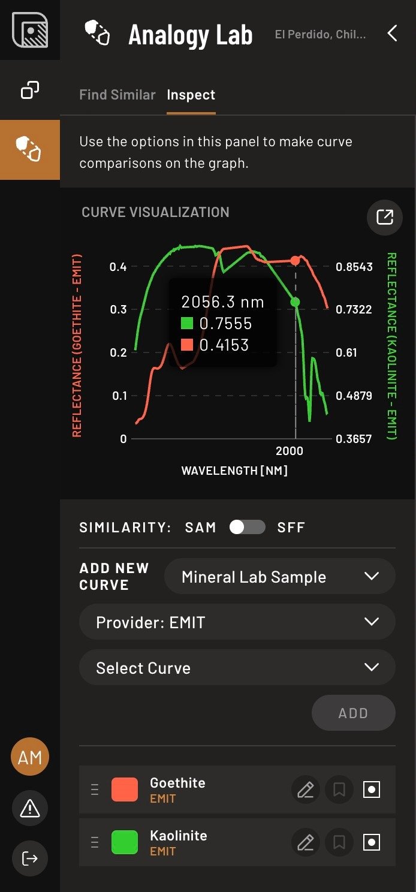Grab the Kaolinite row drag handle
This screenshot has width=416, height=892.
click(94, 843)
